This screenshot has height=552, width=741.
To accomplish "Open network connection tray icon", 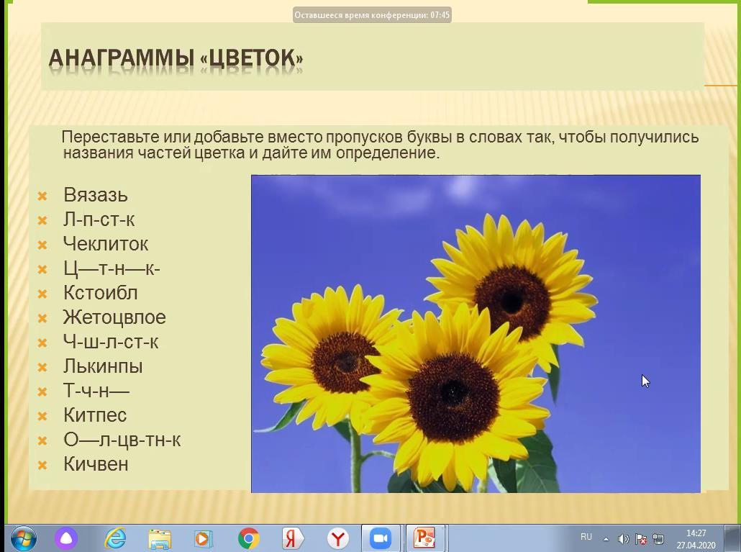I will coord(658,539).
